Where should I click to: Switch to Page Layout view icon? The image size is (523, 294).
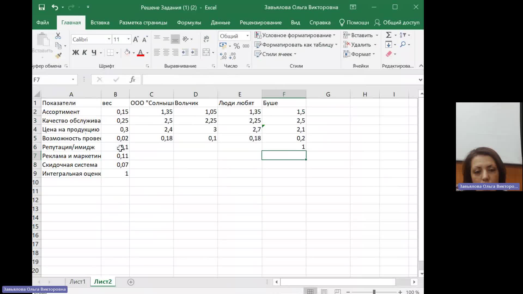coord(324,292)
